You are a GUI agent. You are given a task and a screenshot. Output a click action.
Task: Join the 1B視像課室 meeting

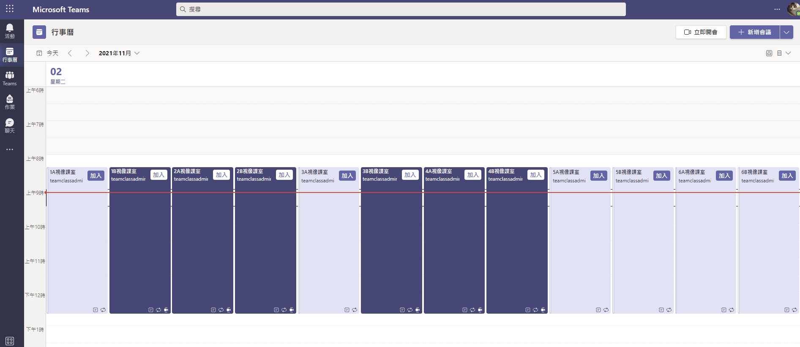[x=158, y=175]
